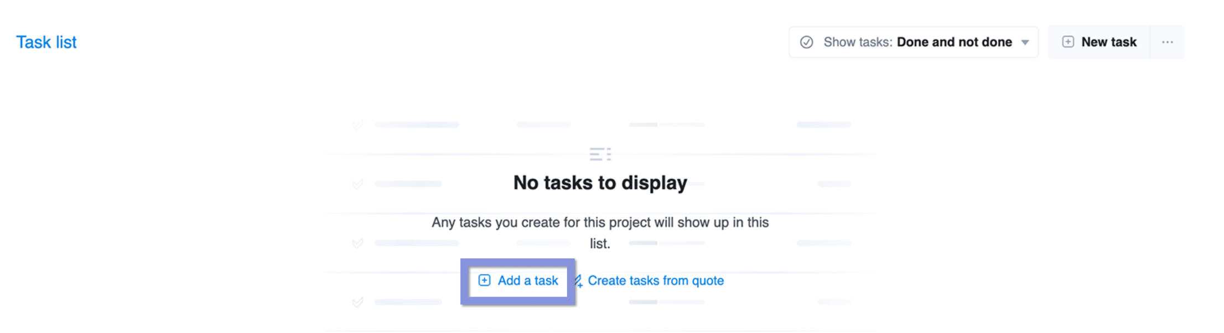Click the faded checkmark beside the 'list.' line
The image size is (1224, 333).
click(357, 243)
